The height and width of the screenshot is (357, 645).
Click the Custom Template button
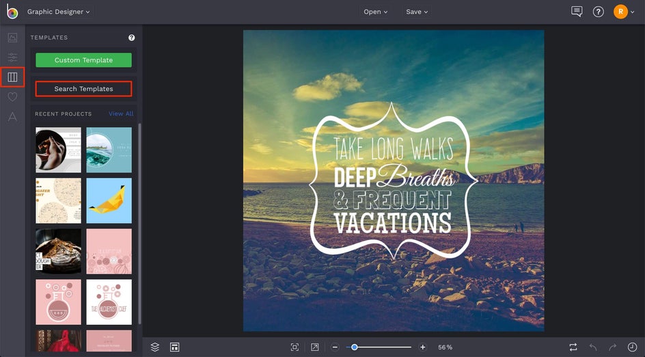[83, 60]
